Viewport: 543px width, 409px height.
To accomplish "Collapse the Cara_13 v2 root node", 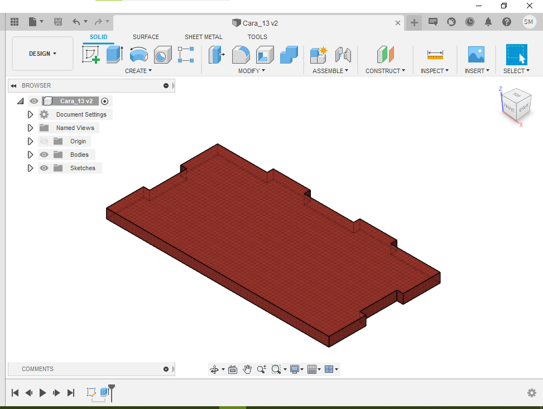I will (x=21, y=101).
